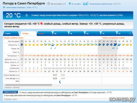Click the horizontal scrollbar thumb under the table
The width and height of the screenshot is (137, 103).
[x=29, y=85]
